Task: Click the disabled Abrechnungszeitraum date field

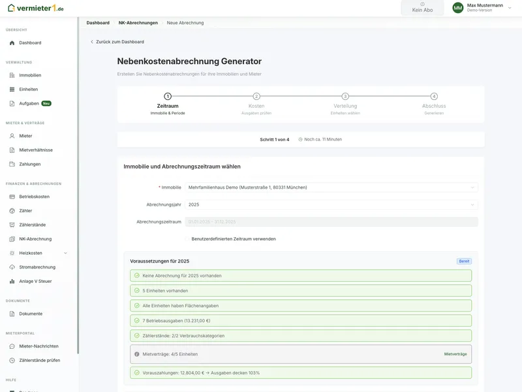Action: (x=331, y=222)
